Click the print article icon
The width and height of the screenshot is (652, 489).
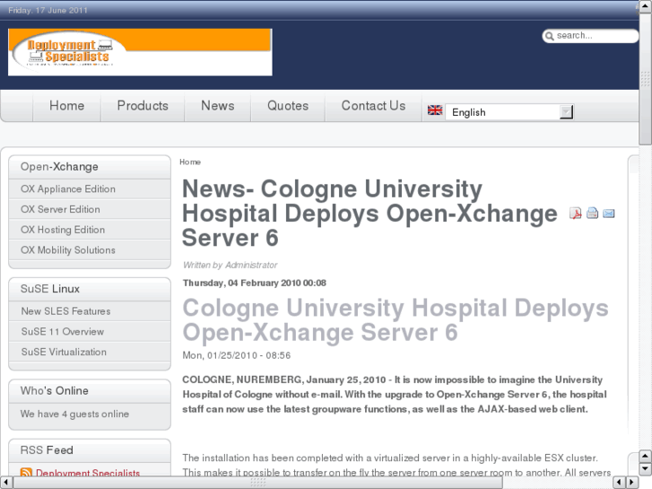(592, 213)
